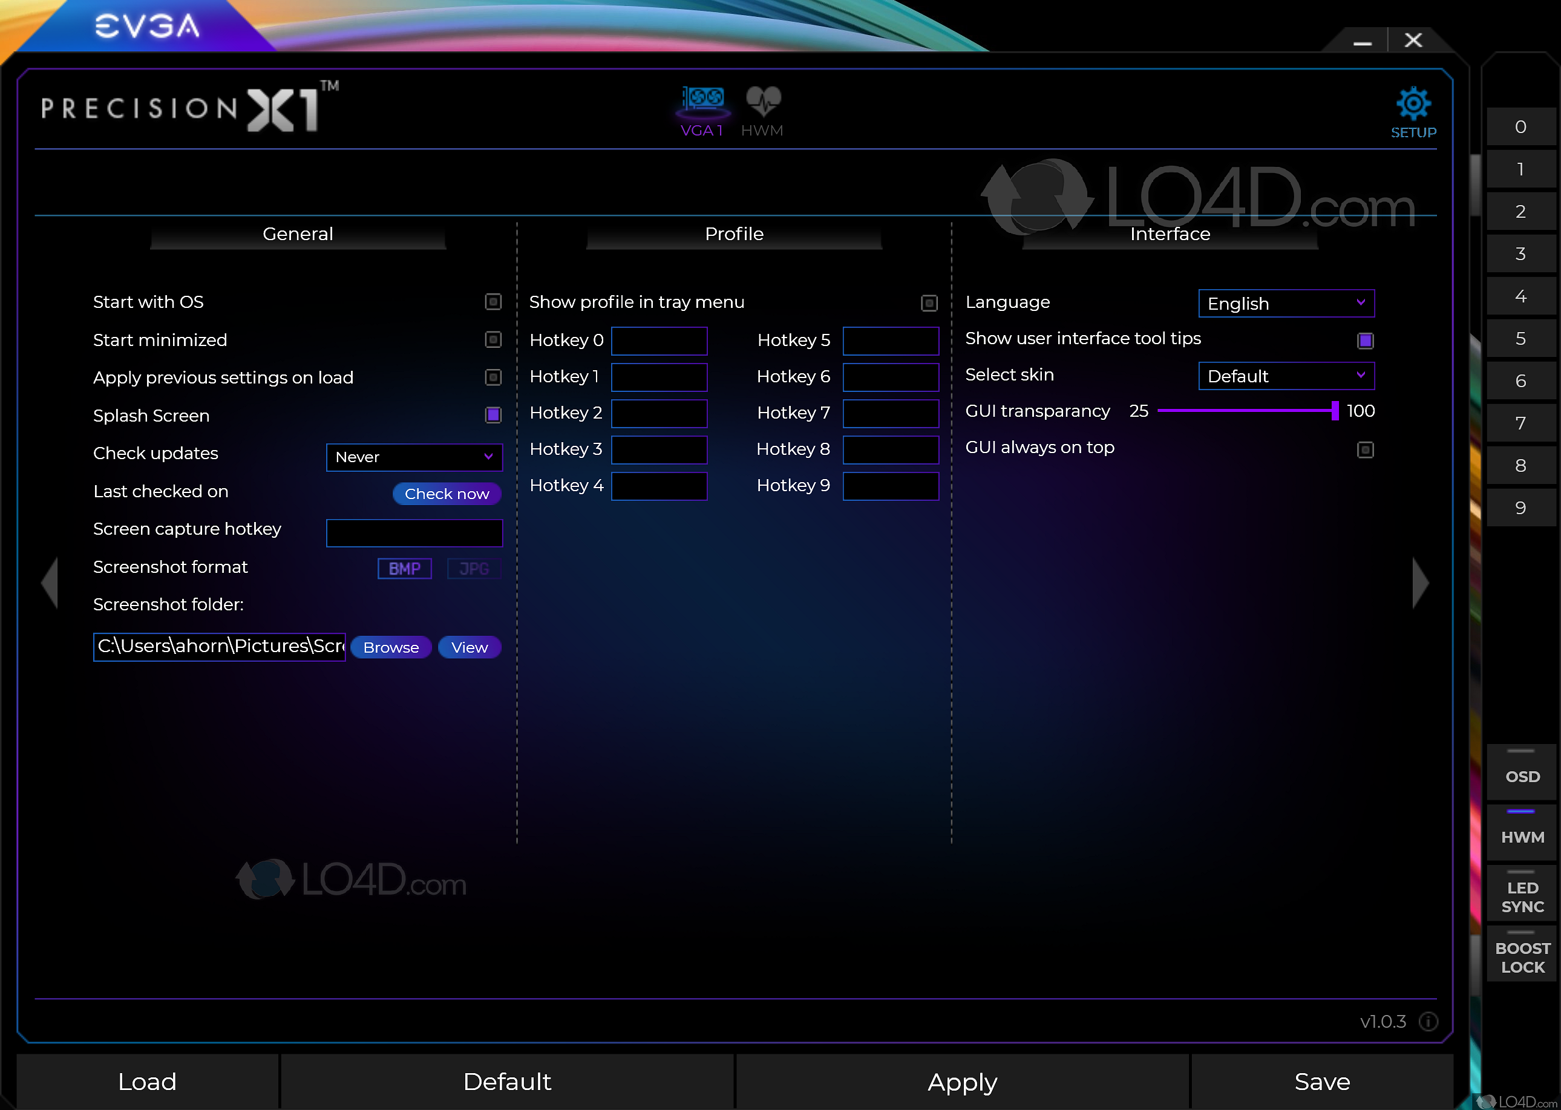Screen dimensions: 1561x1110
Task: Click the Check now button
Action: tap(447, 494)
